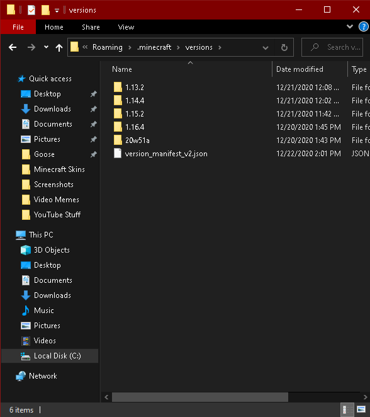Open Documents under This PC
The width and height of the screenshot is (370, 417).
click(53, 280)
